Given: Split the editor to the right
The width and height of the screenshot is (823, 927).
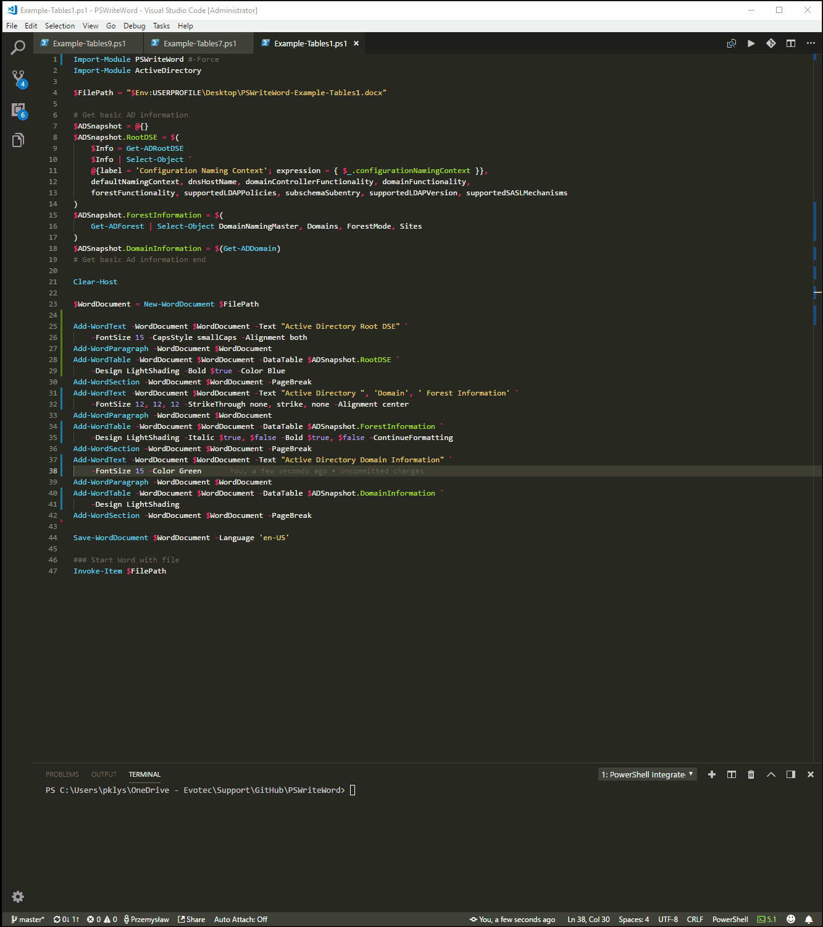Looking at the screenshot, I should click(790, 43).
